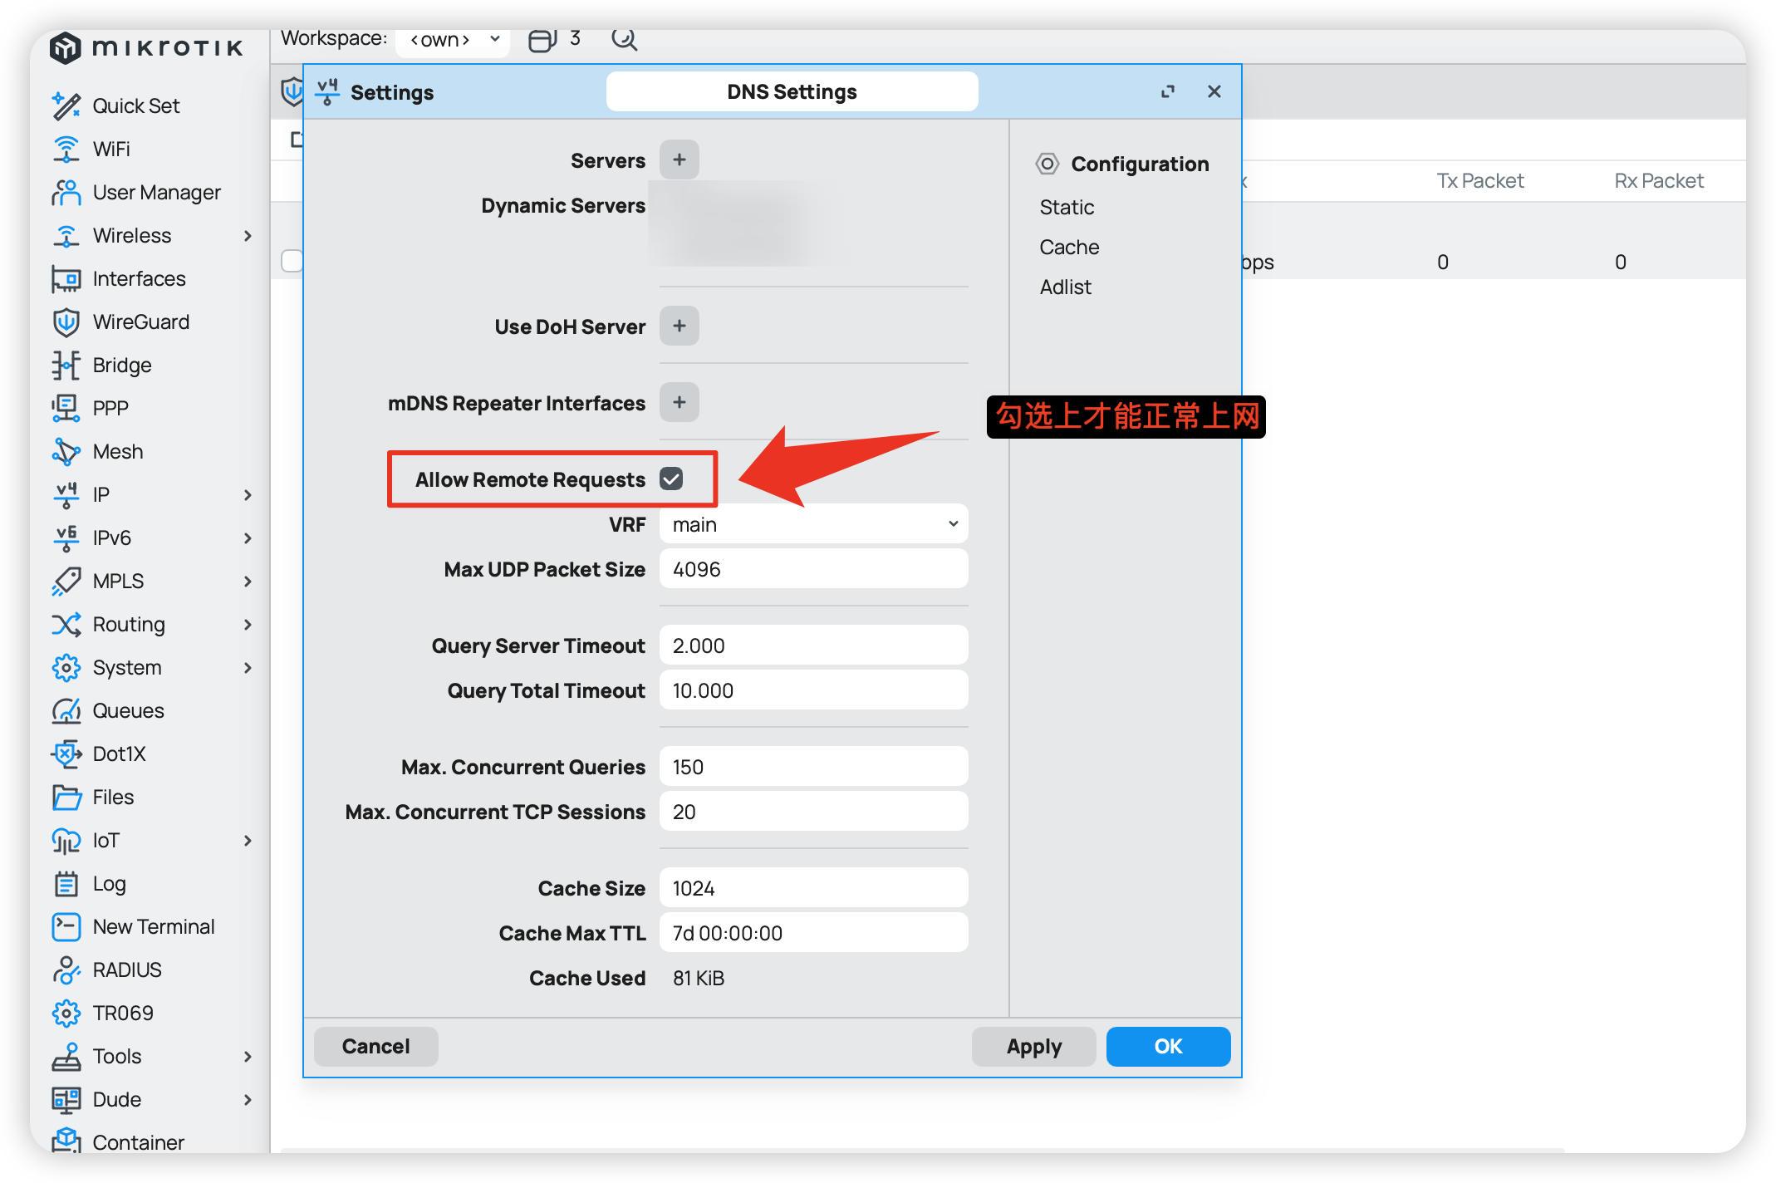Viewport: 1776px width, 1183px height.
Task: Click the search magnifier in top bar
Action: [x=624, y=39]
